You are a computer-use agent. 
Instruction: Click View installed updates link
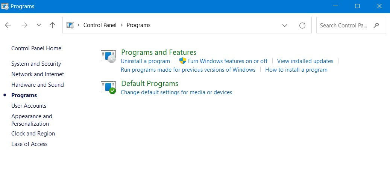point(305,61)
